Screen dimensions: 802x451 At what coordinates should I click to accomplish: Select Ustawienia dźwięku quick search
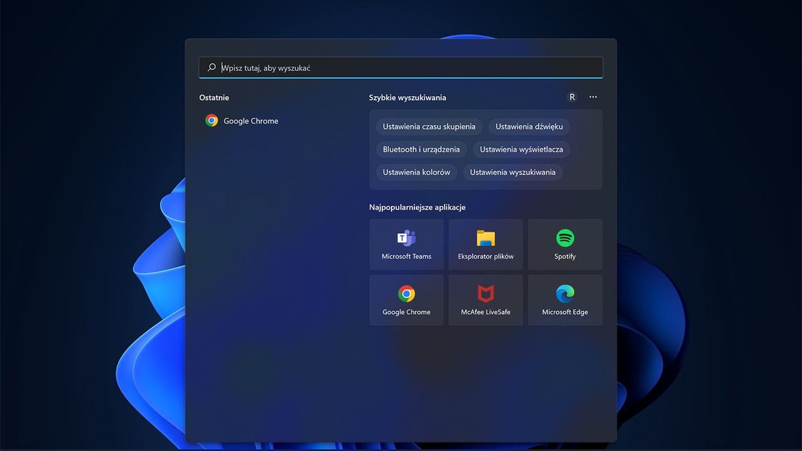(x=529, y=126)
